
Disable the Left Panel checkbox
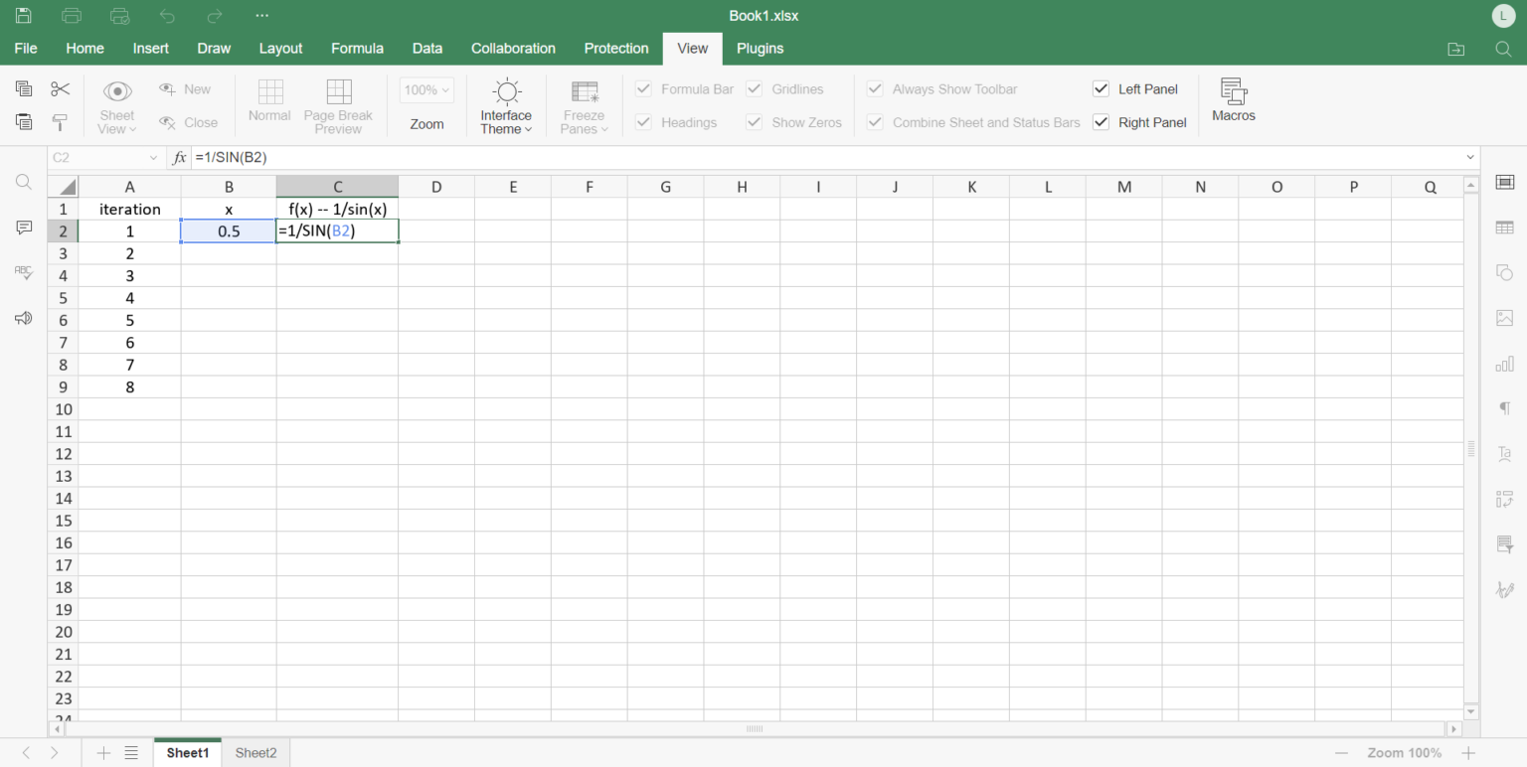click(x=1101, y=89)
